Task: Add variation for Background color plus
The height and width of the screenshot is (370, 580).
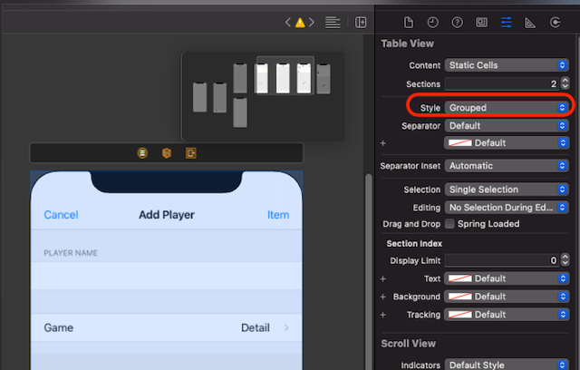Action: pyautogui.click(x=383, y=297)
